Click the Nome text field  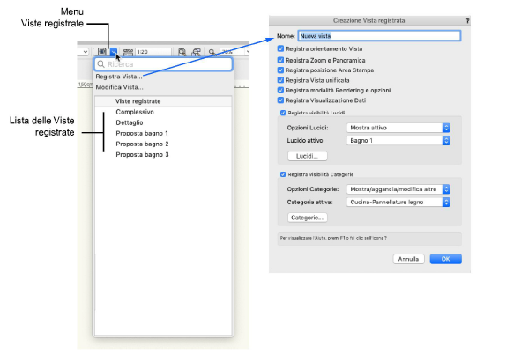(379, 36)
